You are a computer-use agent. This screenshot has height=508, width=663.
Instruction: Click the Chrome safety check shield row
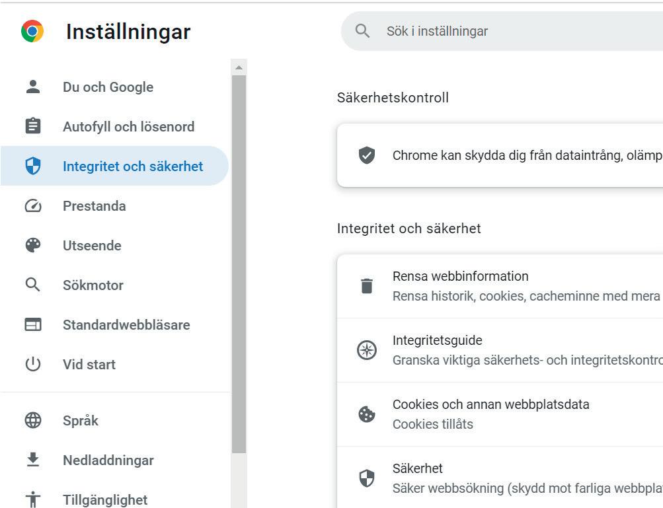502,155
